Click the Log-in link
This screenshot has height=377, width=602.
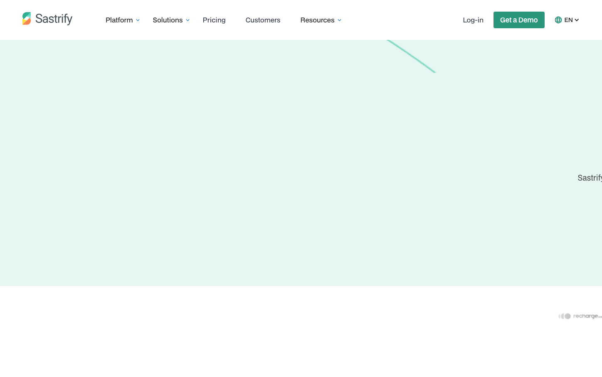point(473,20)
